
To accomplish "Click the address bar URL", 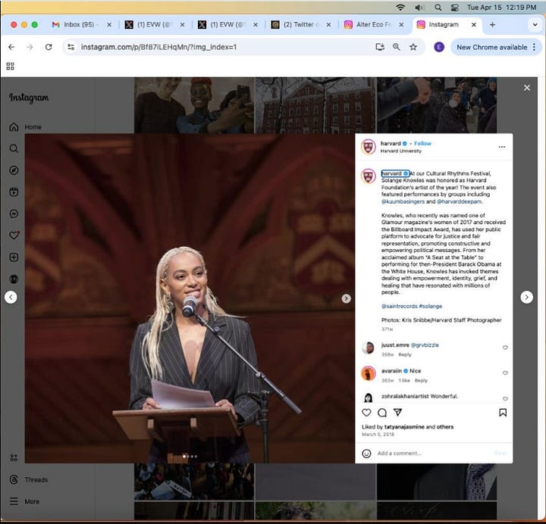I will [158, 47].
